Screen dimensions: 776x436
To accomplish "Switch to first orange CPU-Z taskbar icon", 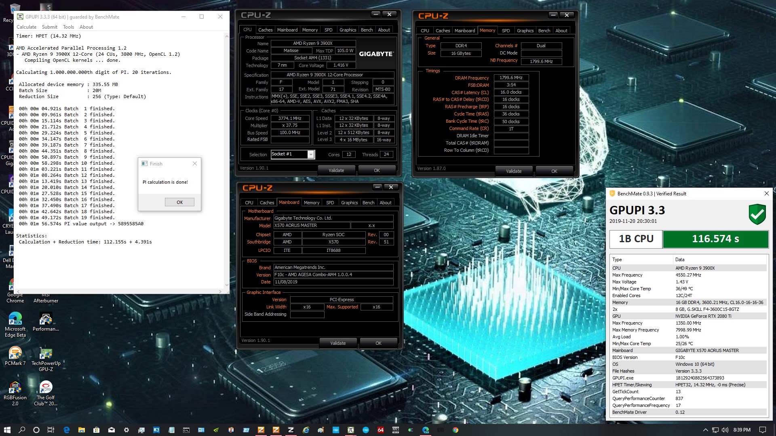I will tap(261, 430).
